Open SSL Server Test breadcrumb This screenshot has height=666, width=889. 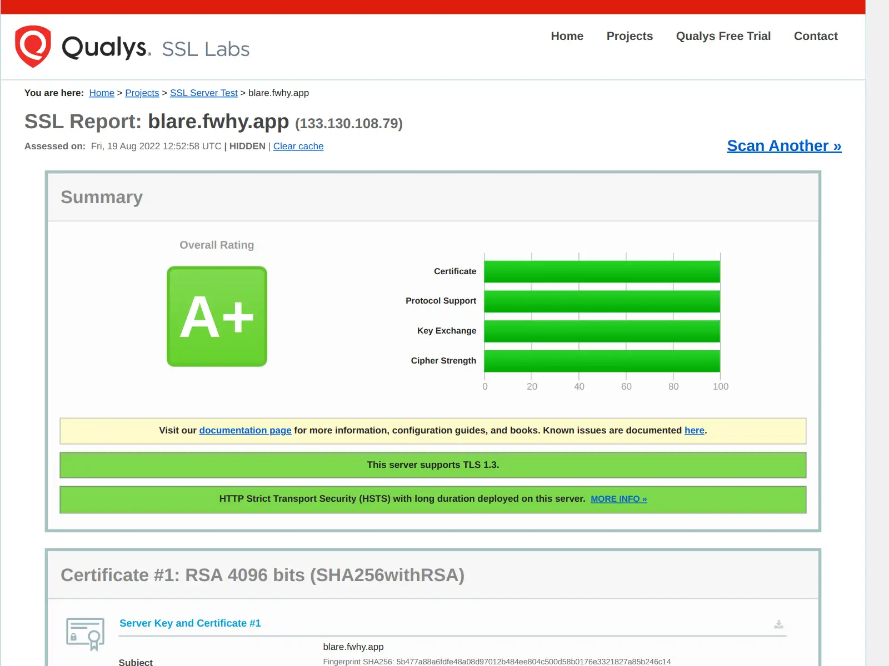coord(204,93)
